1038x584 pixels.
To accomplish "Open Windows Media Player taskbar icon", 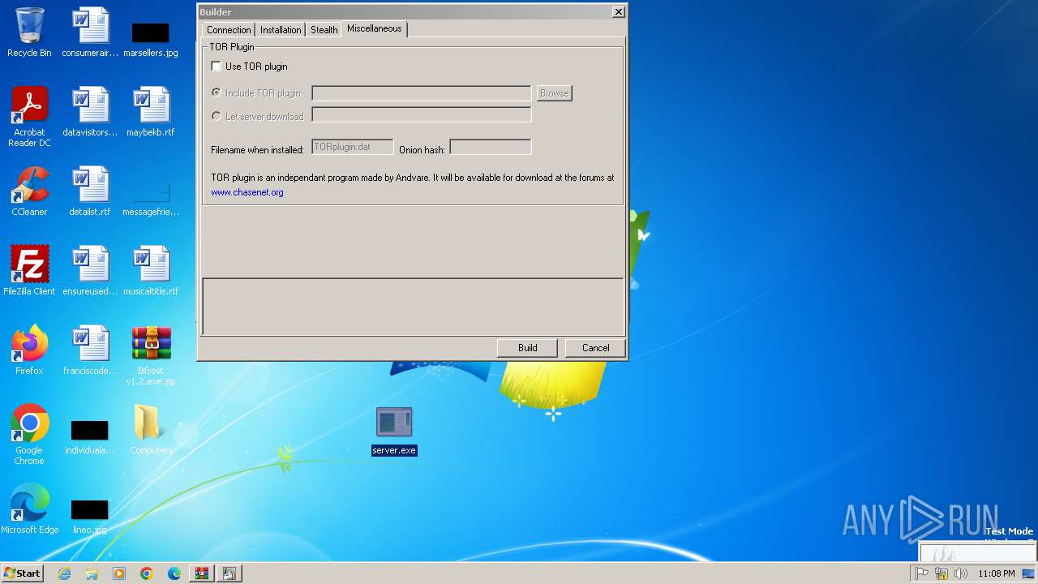I will (x=119, y=573).
